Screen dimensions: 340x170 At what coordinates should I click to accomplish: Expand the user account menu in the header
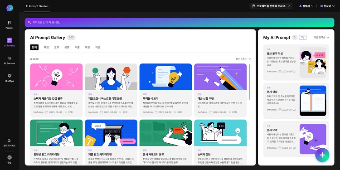click(x=306, y=6)
